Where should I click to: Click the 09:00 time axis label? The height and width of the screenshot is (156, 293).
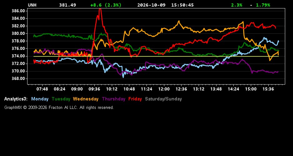pos(77,89)
